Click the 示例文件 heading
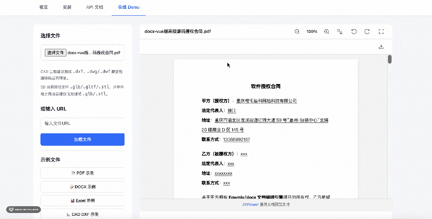 coord(50,159)
